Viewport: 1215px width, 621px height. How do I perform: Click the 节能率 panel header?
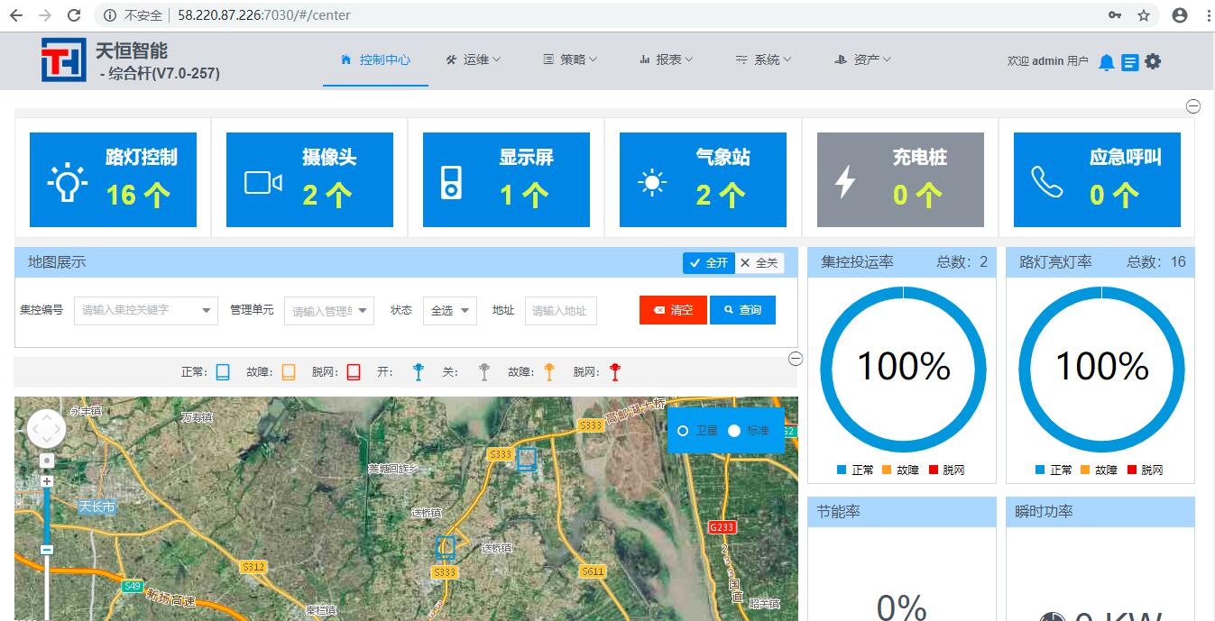coord(902,512)
